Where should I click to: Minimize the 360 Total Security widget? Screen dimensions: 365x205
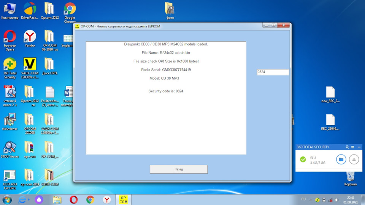[359, 147]
